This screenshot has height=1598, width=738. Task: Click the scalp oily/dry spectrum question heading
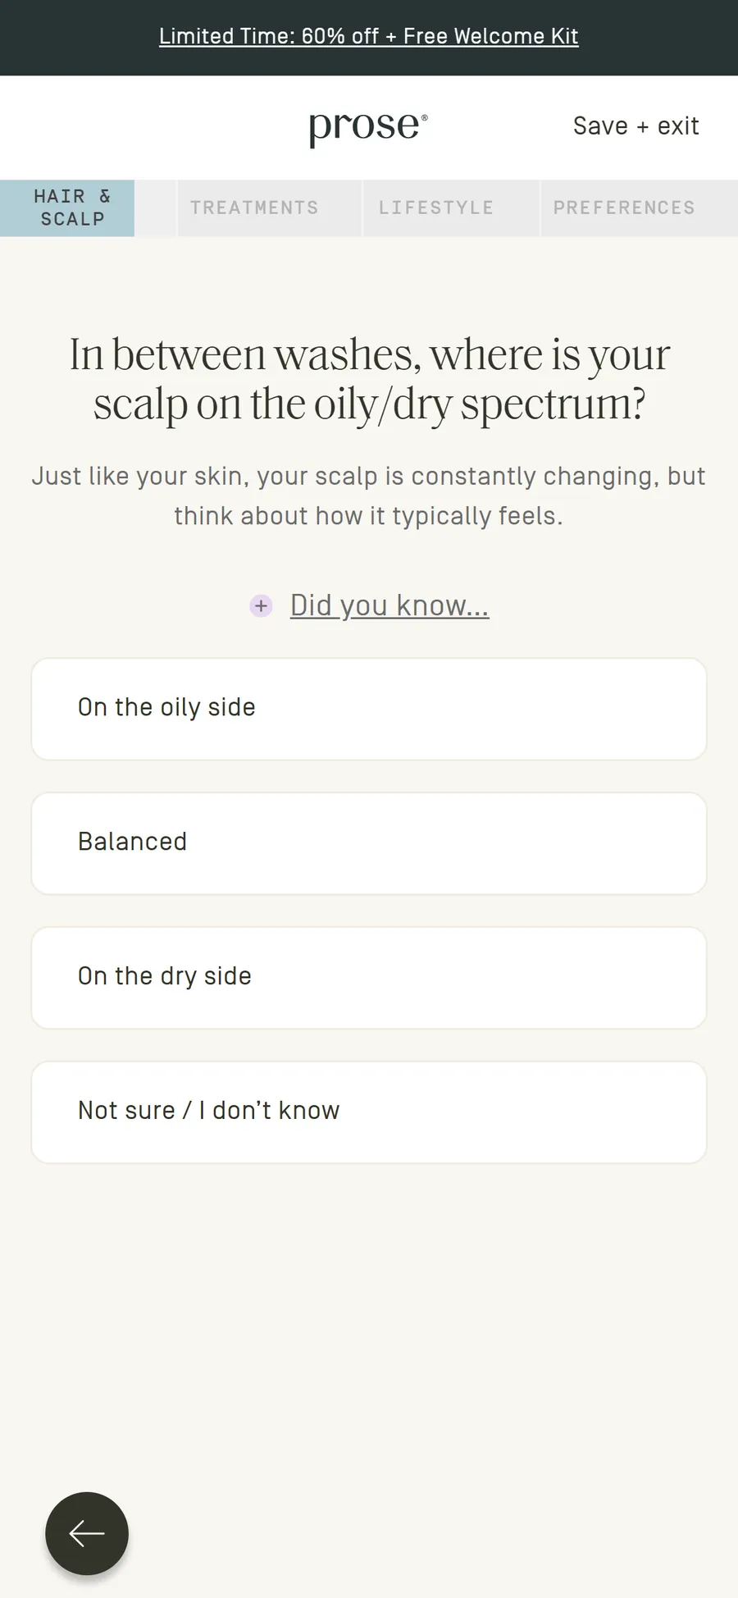click(x=369, y=379)
